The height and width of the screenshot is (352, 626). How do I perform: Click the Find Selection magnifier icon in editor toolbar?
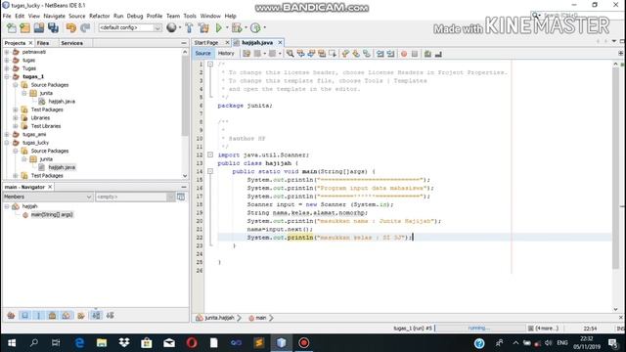[291, 54]
